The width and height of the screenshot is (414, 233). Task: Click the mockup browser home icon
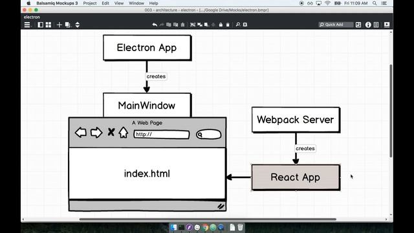[x=124, y=132]
